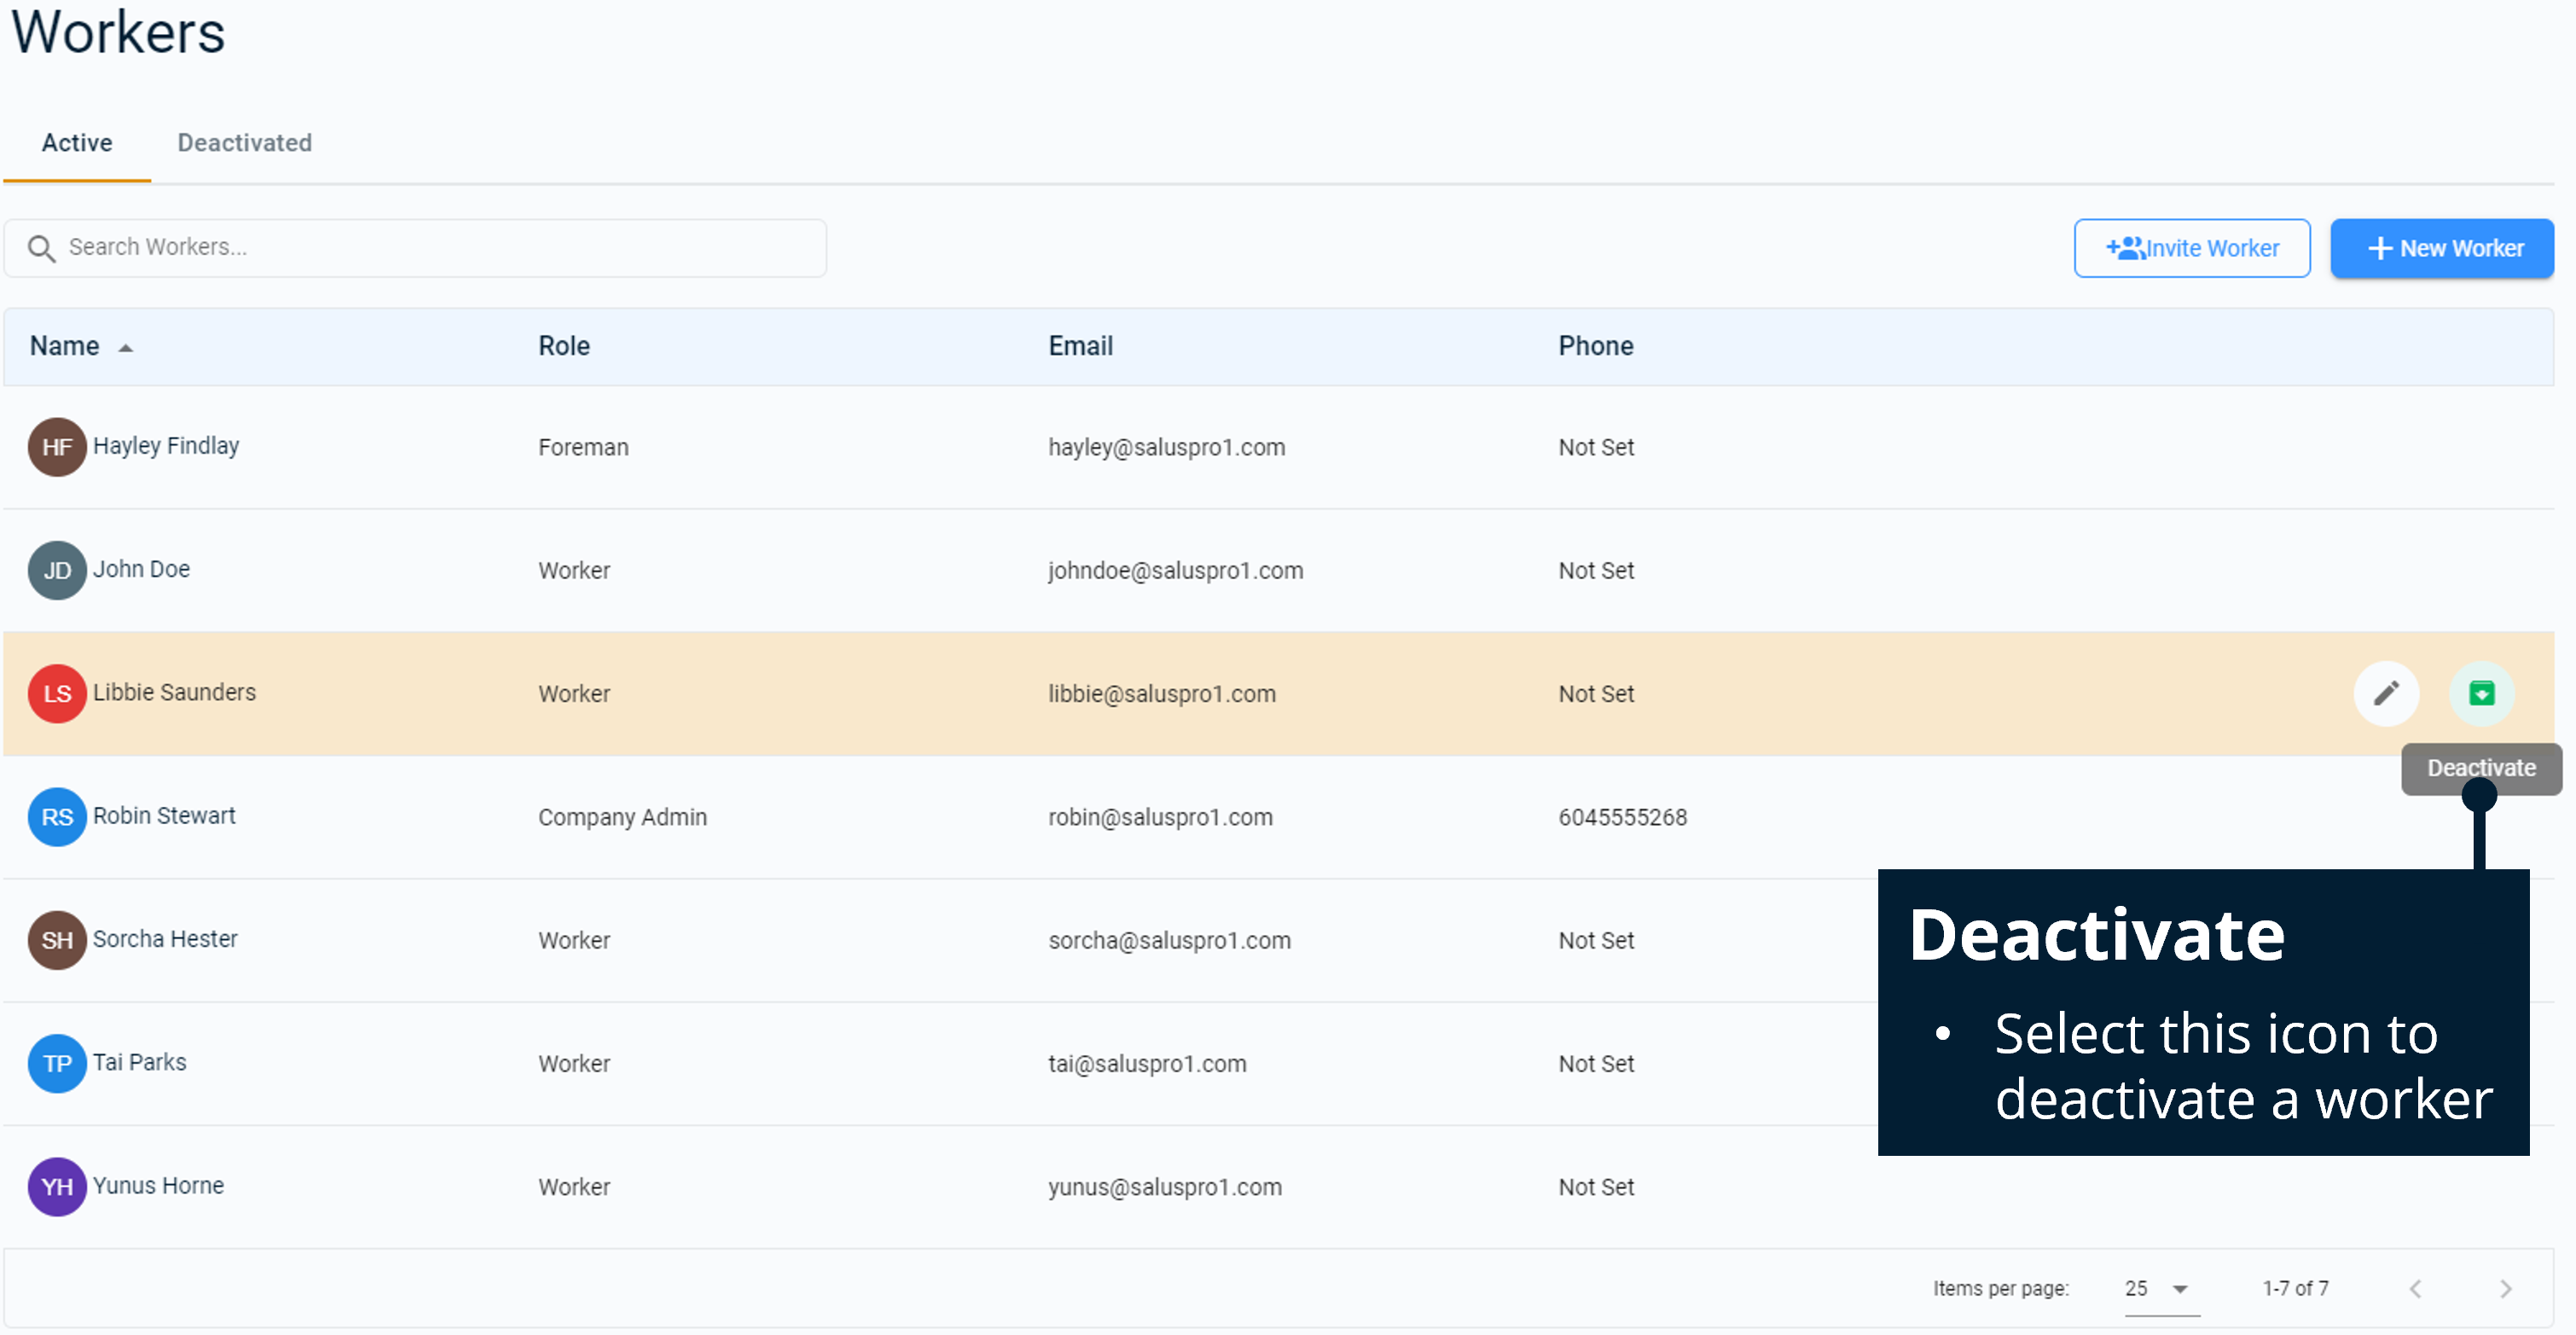Image resolution: width=2576 pixels, height=1335 pixels.
Task: Select Hayley Findlay's avatar circle
Action: point(57,447)
